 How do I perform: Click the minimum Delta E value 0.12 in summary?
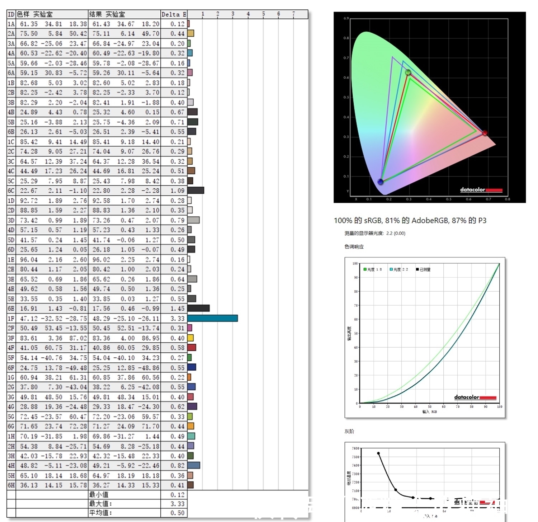177,495
